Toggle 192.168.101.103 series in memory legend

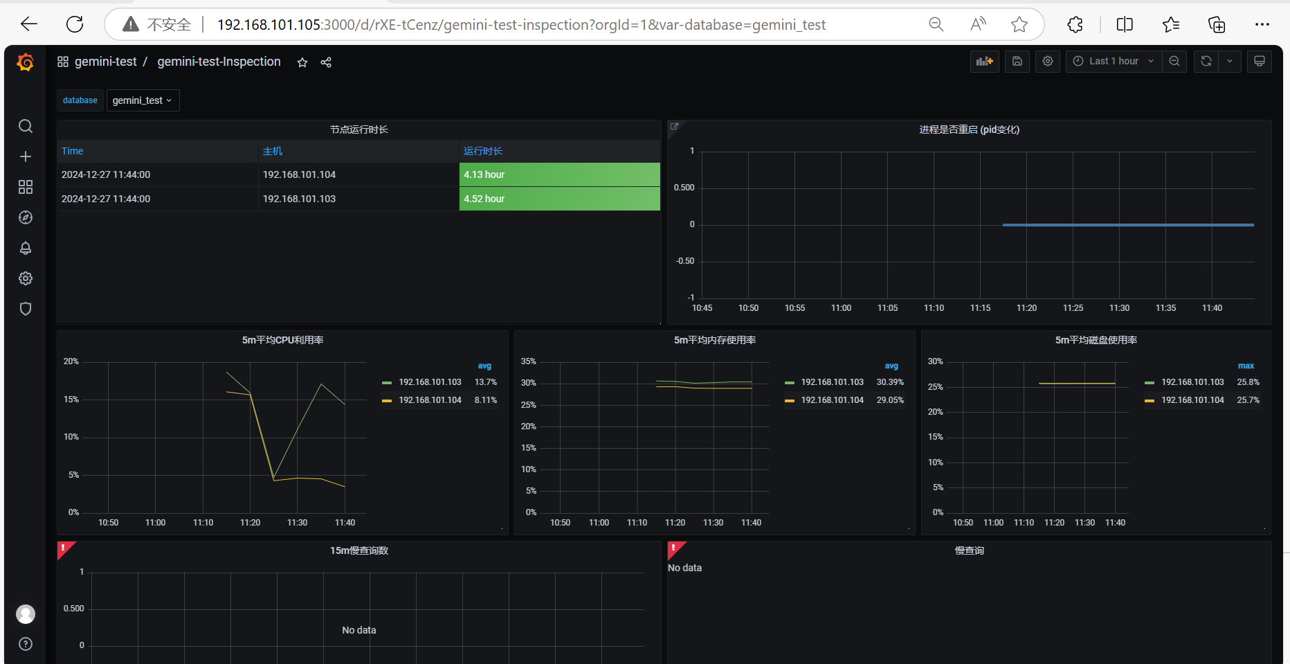click(833, 382)
